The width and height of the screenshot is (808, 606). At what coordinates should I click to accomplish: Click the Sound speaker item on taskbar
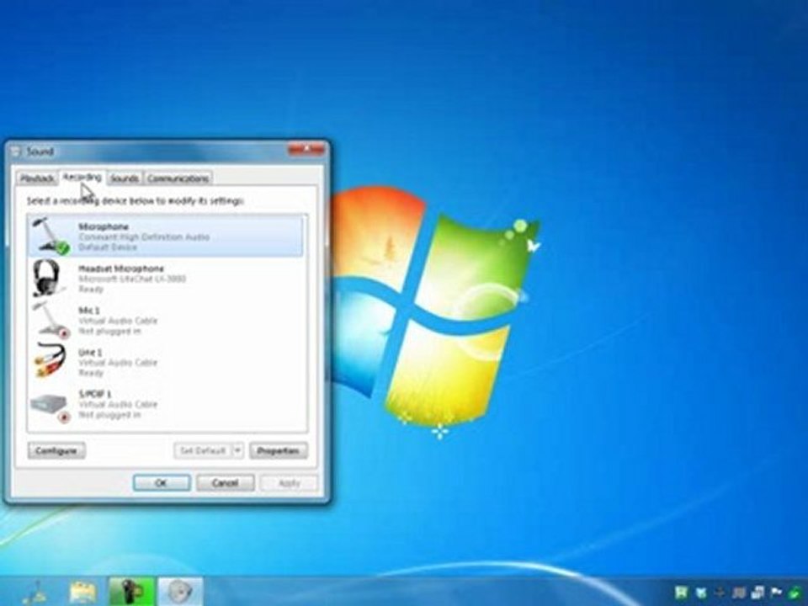180,591
